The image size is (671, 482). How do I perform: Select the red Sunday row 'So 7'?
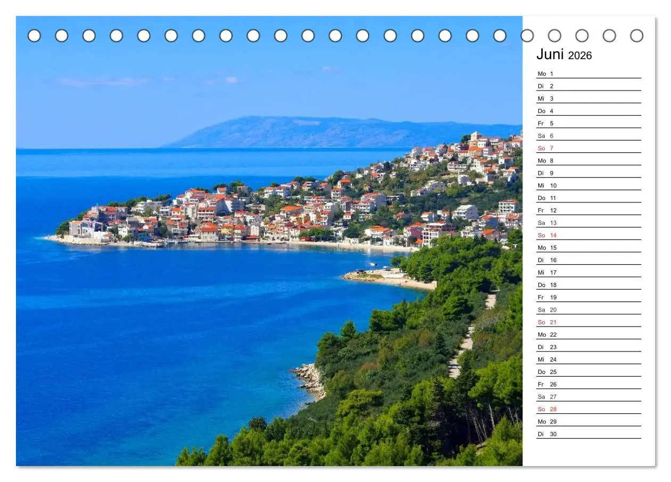588,148
